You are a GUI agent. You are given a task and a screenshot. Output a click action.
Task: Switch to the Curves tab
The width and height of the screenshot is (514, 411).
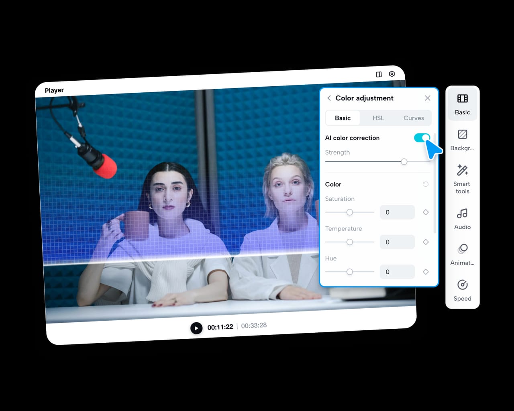[x=414, y=118]
